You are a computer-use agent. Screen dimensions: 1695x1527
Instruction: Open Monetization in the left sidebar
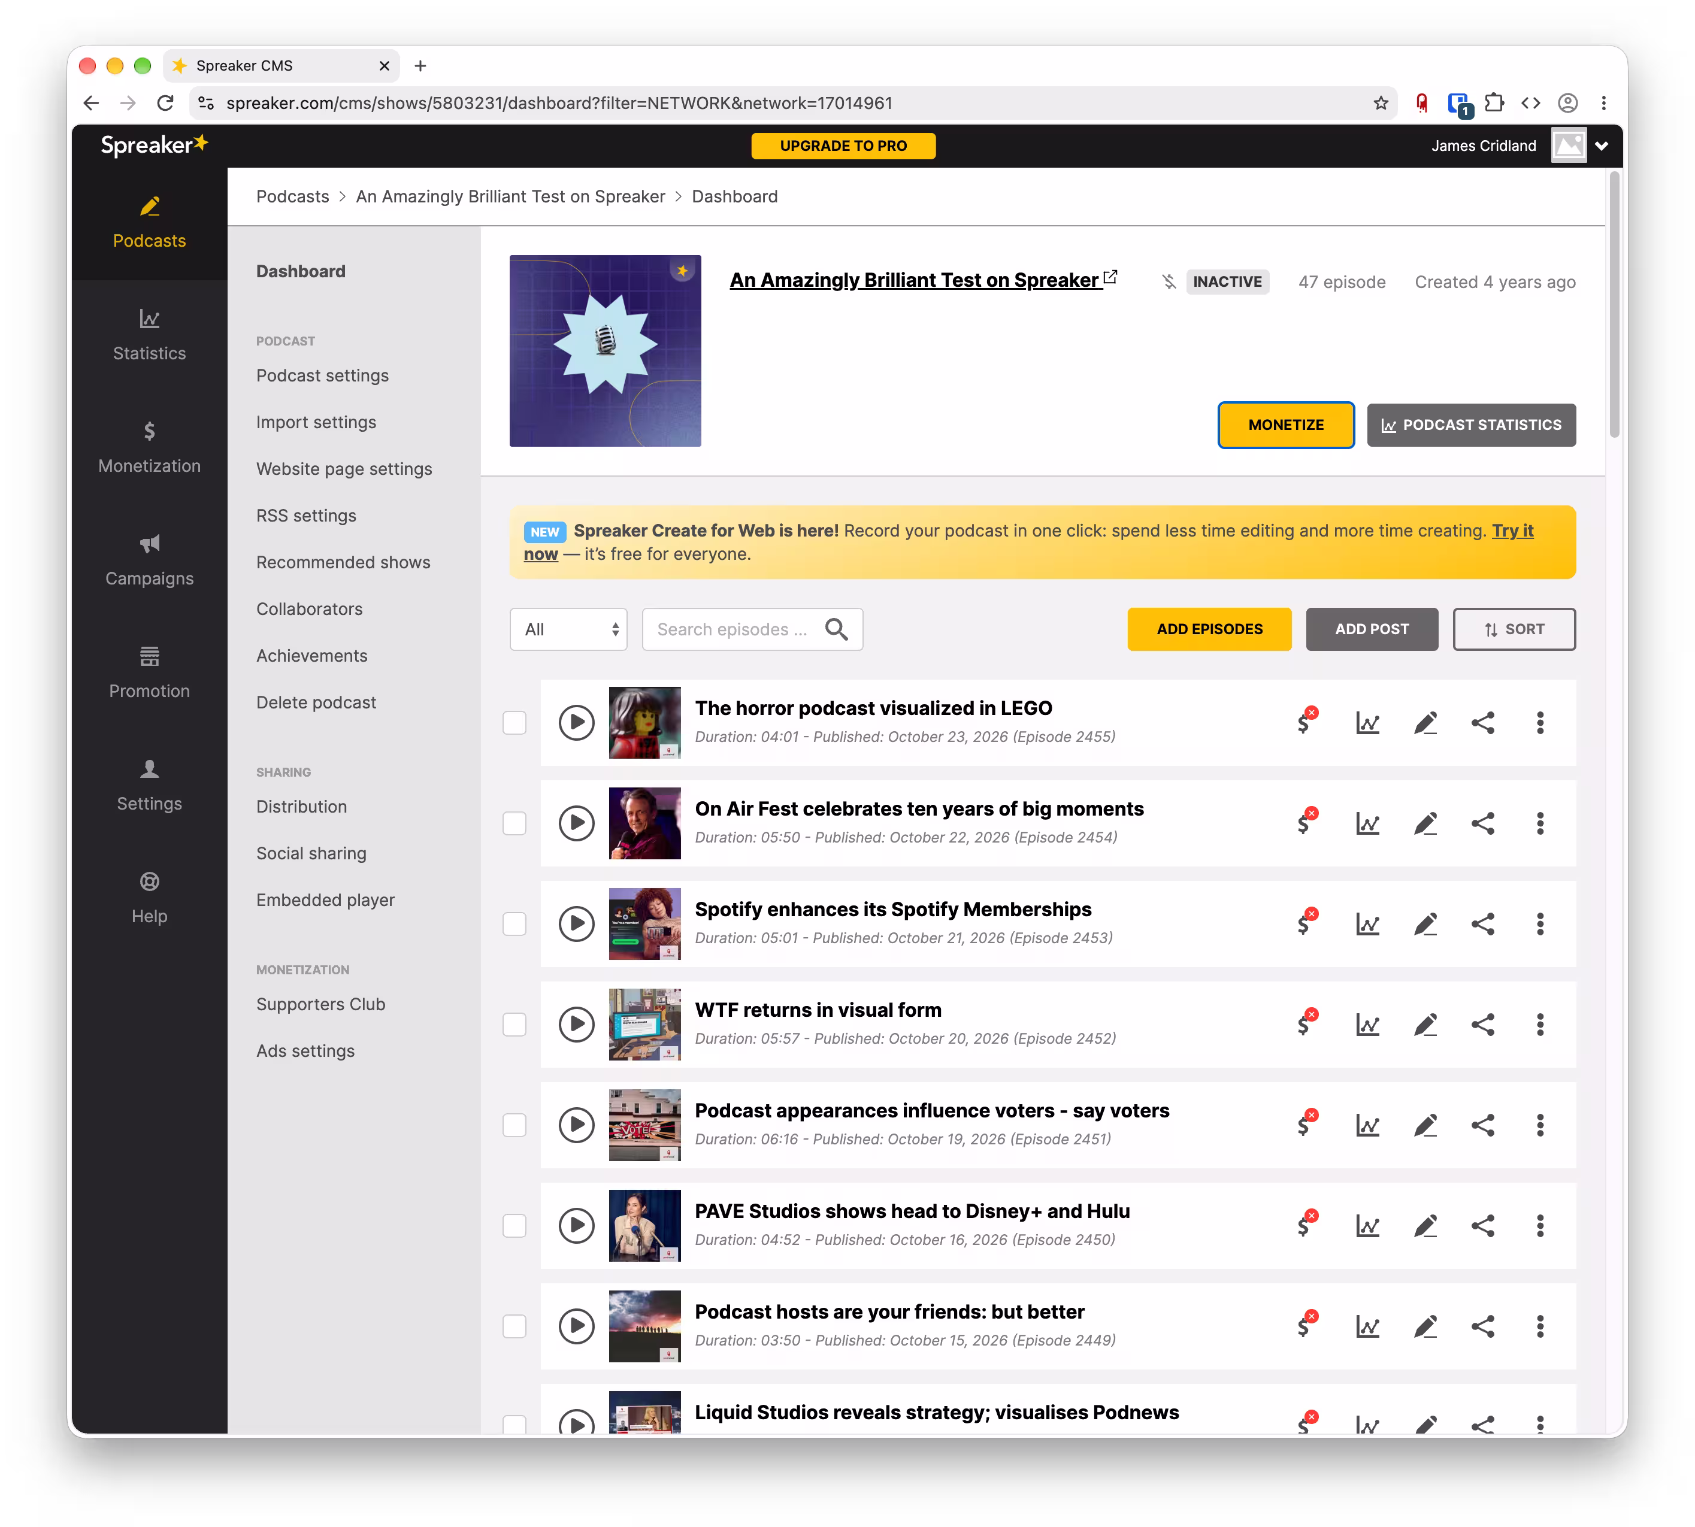(x=149, y=448)
